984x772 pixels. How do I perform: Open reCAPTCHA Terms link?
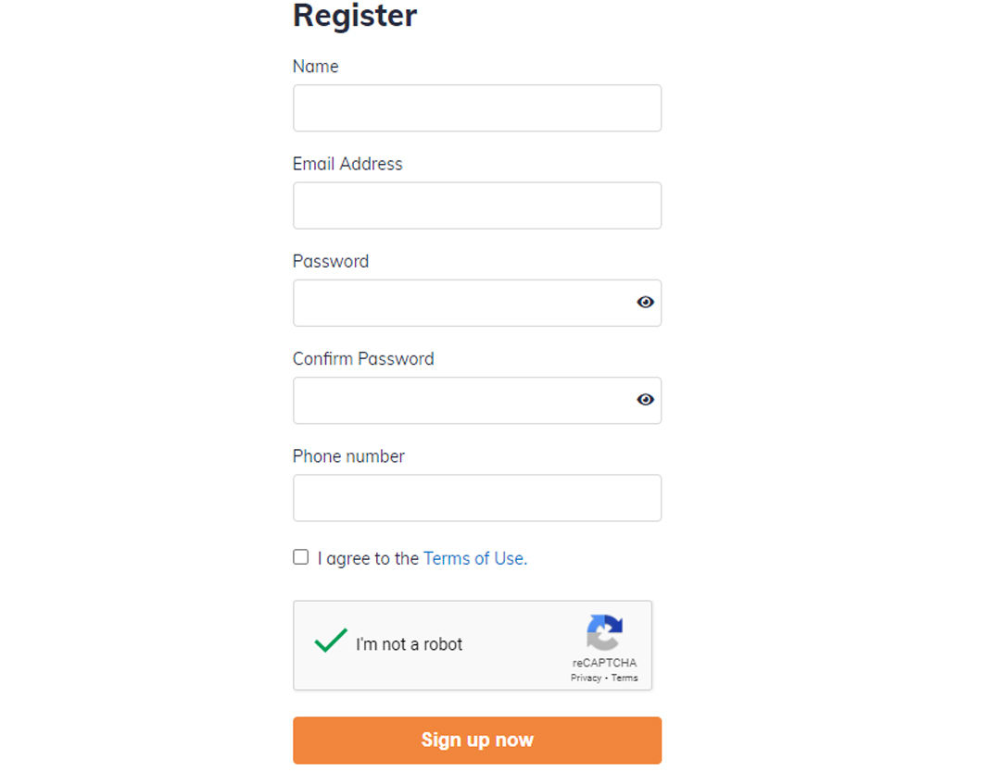pyautogui.click(x=624, y=678)
